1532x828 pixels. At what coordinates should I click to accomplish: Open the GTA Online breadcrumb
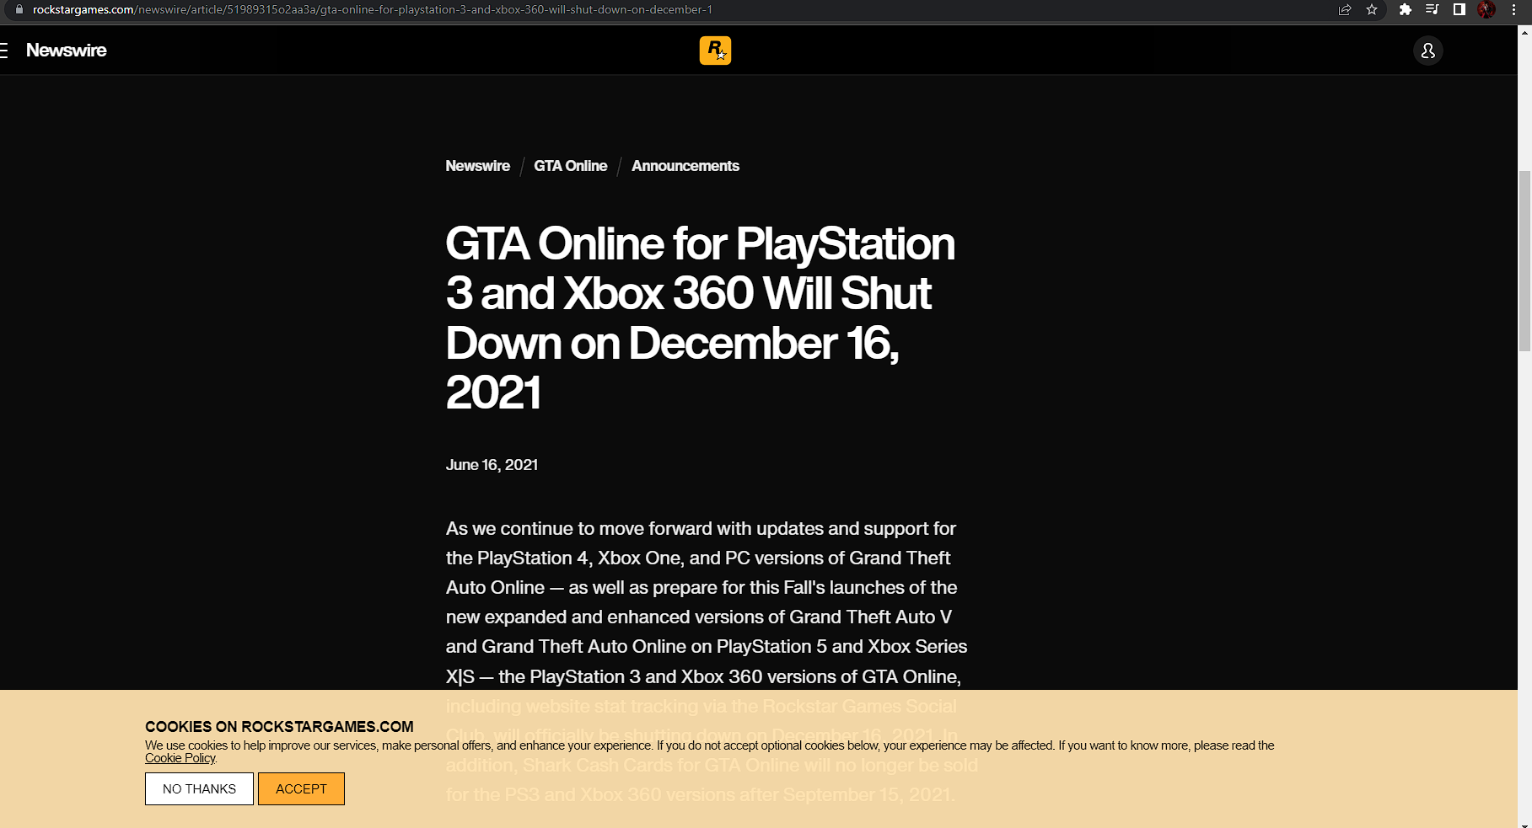[x=571, y=166]
